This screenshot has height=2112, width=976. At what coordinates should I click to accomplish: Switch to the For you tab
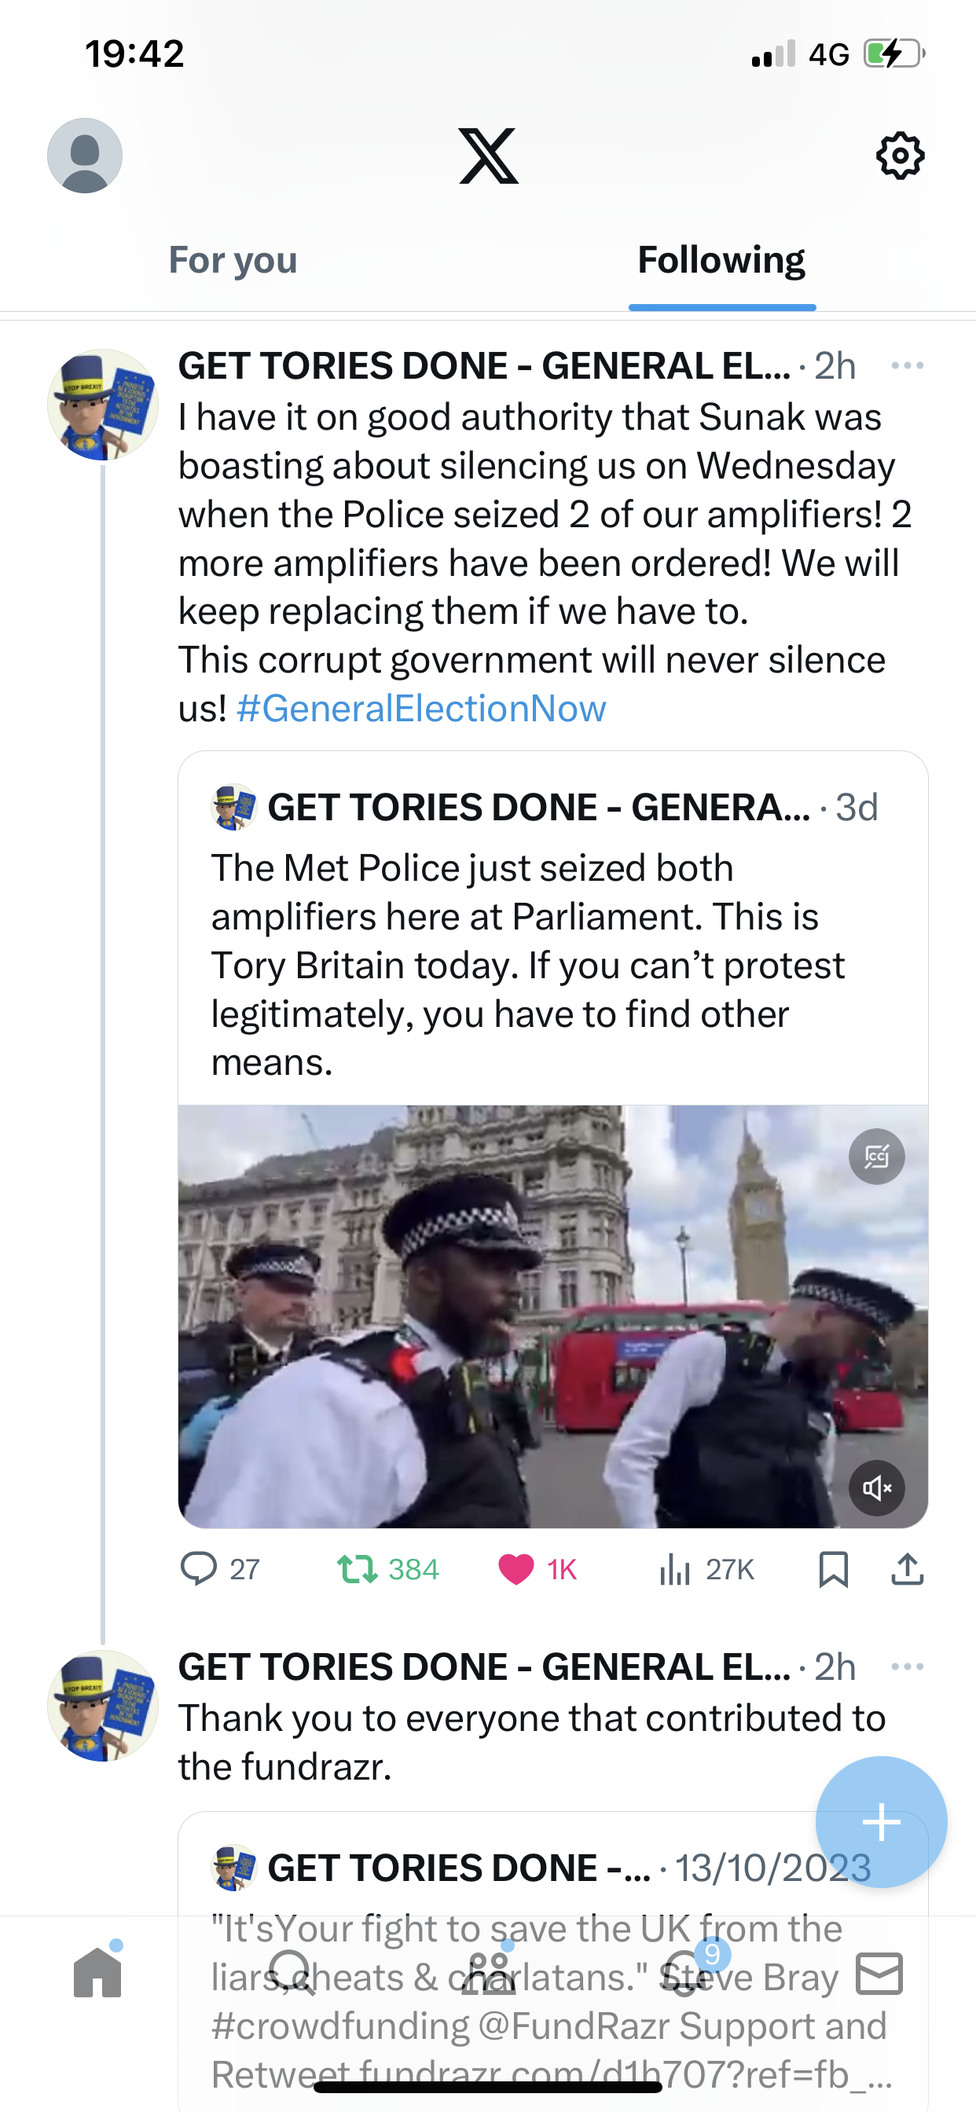tap(233, 260)
